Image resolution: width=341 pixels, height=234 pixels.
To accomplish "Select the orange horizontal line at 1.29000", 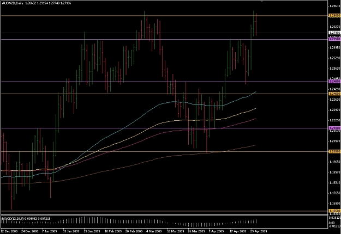I will tap(164, 16).
